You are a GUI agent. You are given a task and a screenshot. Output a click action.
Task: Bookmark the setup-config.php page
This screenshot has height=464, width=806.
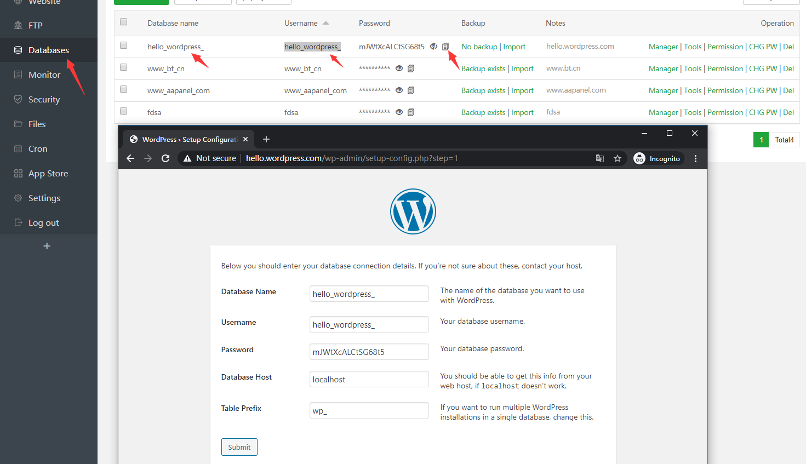(x=618, y=158)
